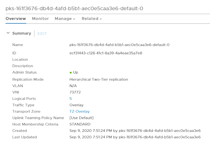Click the VNI value 73772

click(75, 92)
